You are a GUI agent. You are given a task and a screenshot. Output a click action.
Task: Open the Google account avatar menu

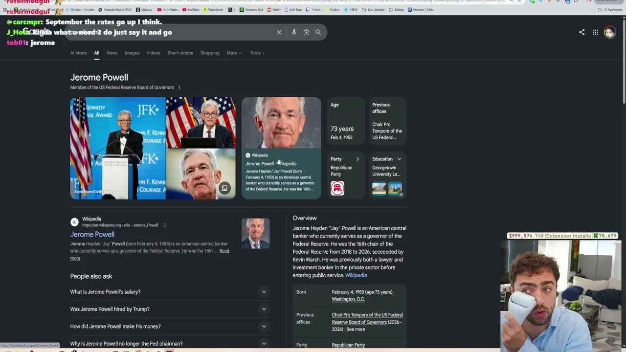(x=609, y=32)
